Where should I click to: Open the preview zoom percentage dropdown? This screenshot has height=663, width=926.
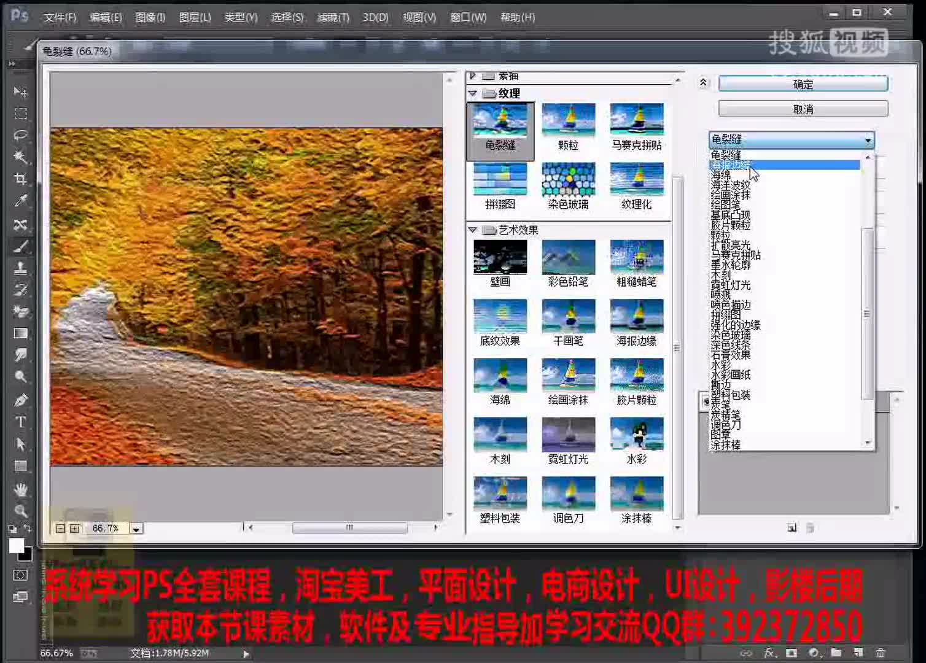point(136,528)
